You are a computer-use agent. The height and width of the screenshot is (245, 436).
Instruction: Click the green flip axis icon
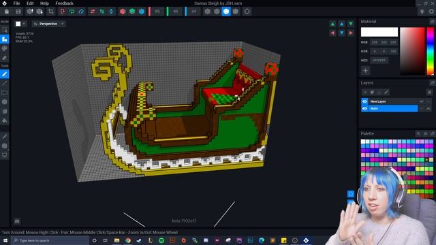[x=102, y=12]
